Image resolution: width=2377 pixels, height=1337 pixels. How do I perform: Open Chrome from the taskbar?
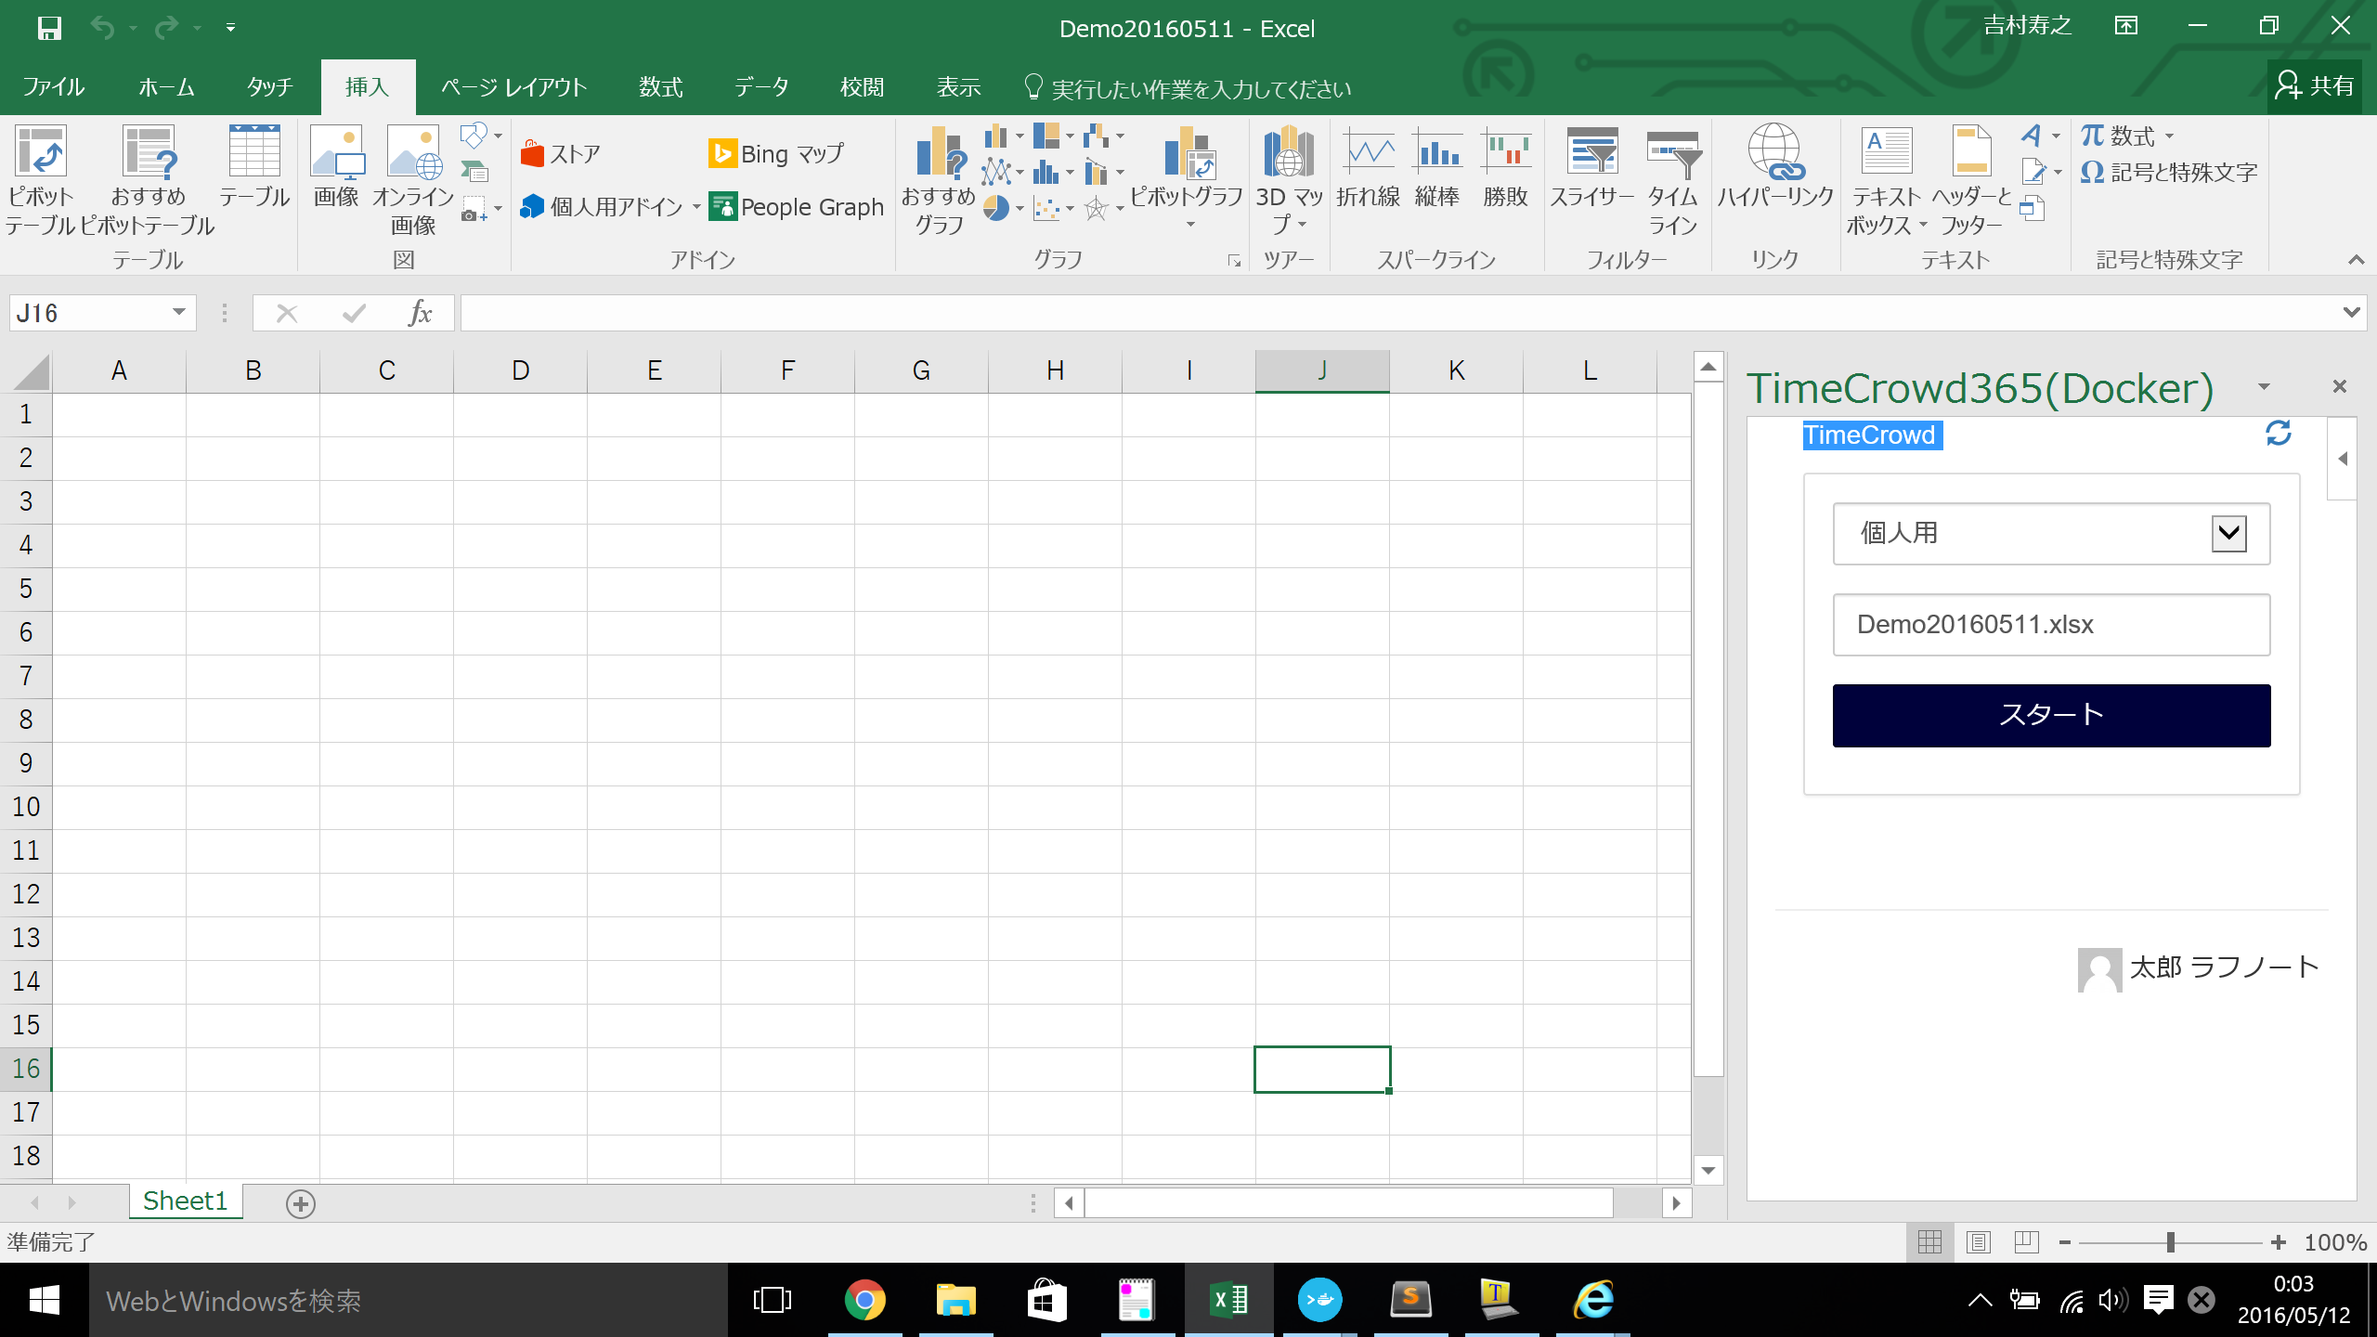tap(864, 1300)
